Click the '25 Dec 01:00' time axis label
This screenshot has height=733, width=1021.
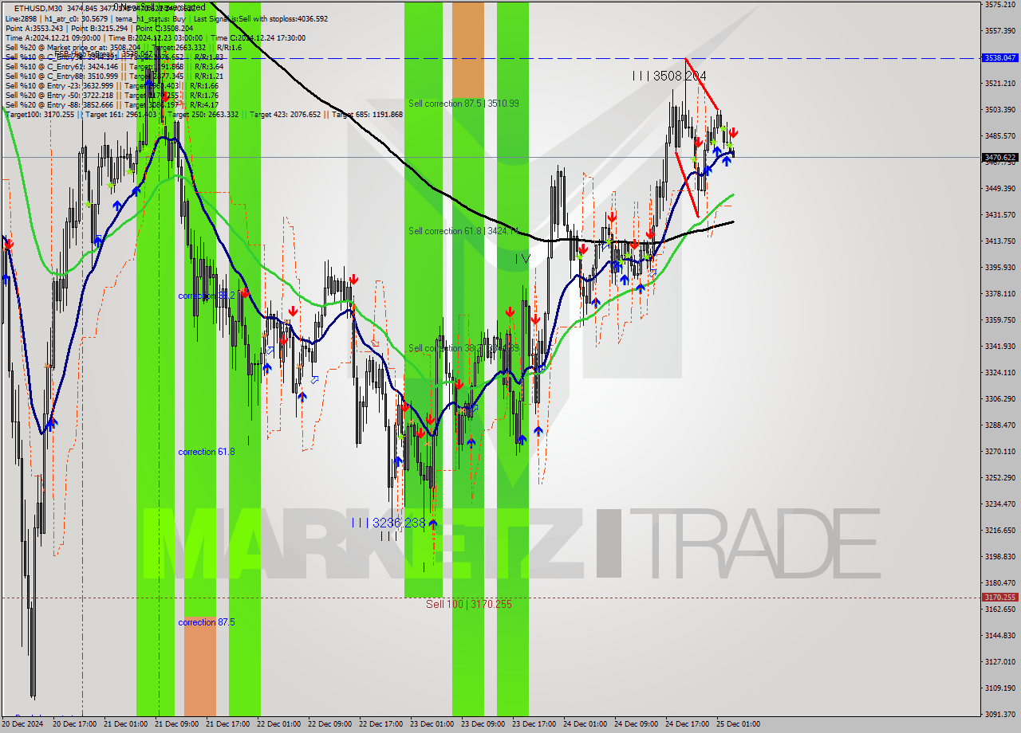pos(738,725)
